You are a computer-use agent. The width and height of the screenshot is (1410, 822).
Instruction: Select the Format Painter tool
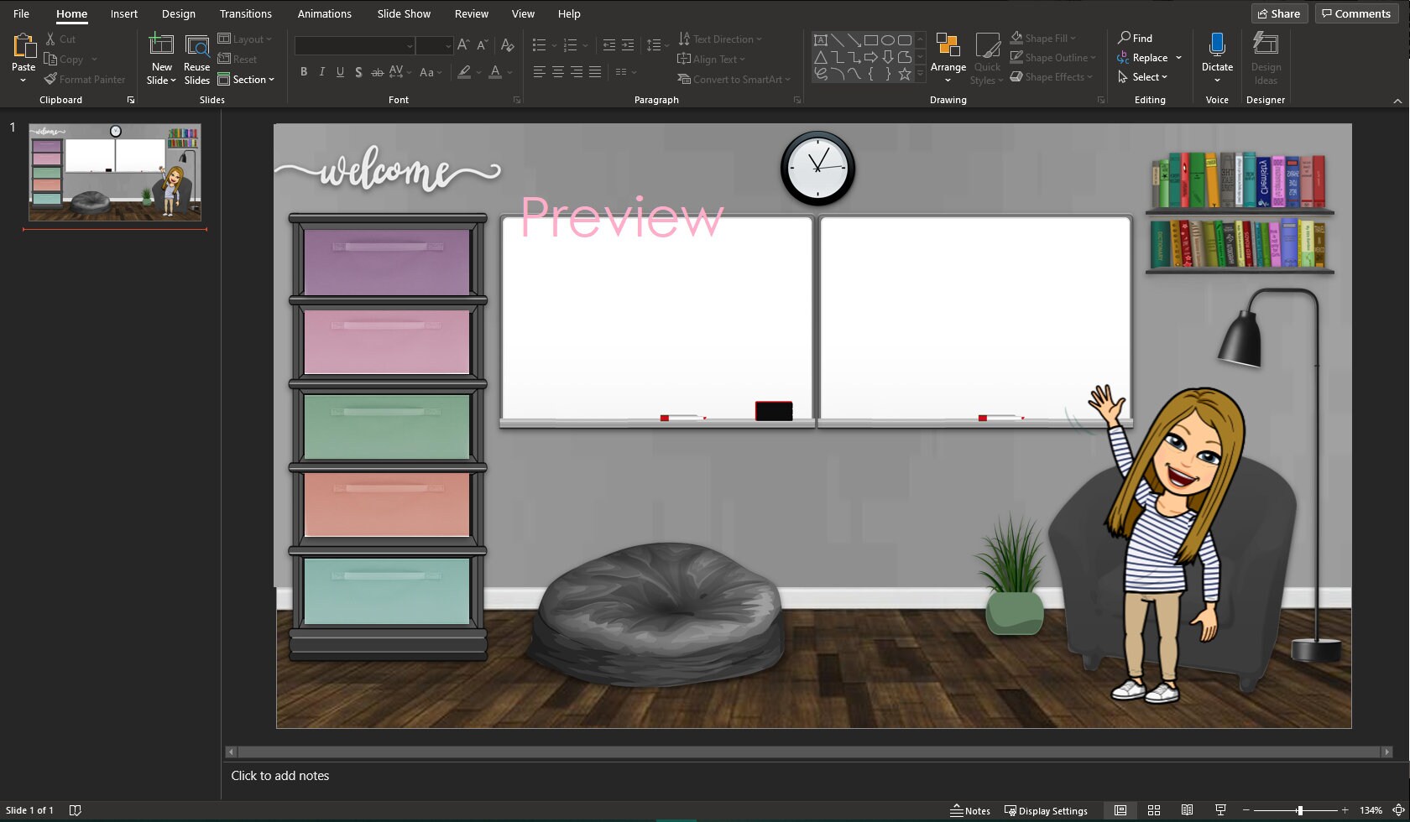[85, 79]
